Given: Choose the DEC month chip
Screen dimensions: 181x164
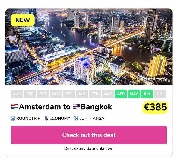Looking at the screenshot, I should tap(69, 94).
